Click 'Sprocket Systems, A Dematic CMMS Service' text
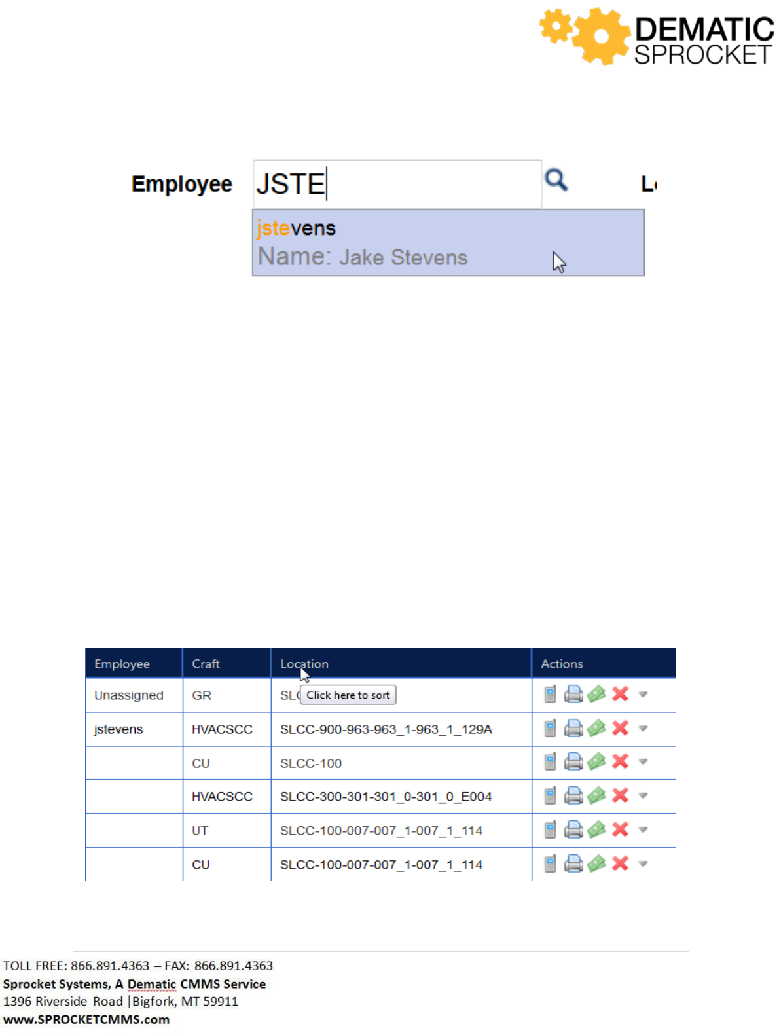 [134, 984]
